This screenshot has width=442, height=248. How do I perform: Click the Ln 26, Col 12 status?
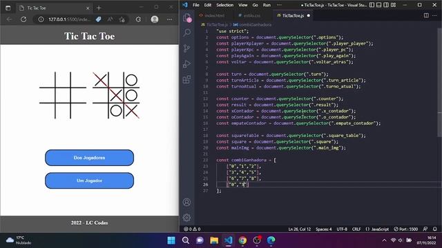[299, 229]
